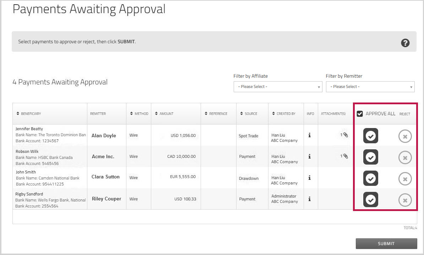The height and width of the screenshot is (255, 424).
Task: Open info icon for Jennifer Beatty payment
Action: (310, 135)
